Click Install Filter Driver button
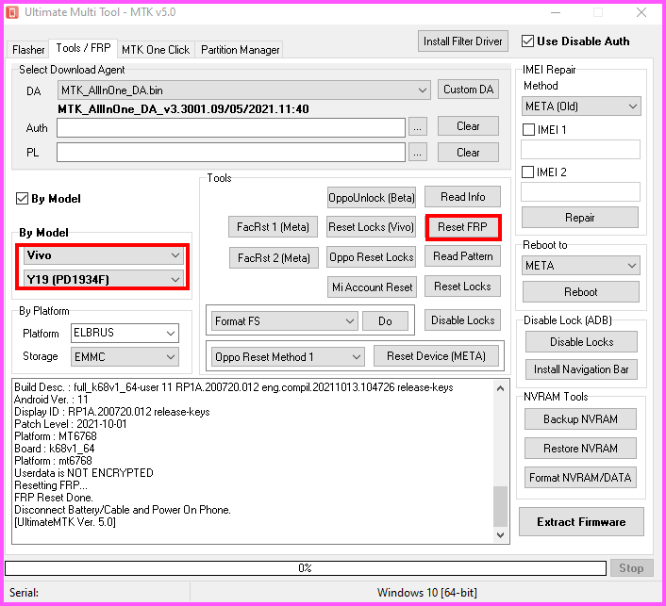 pos(462,41)
